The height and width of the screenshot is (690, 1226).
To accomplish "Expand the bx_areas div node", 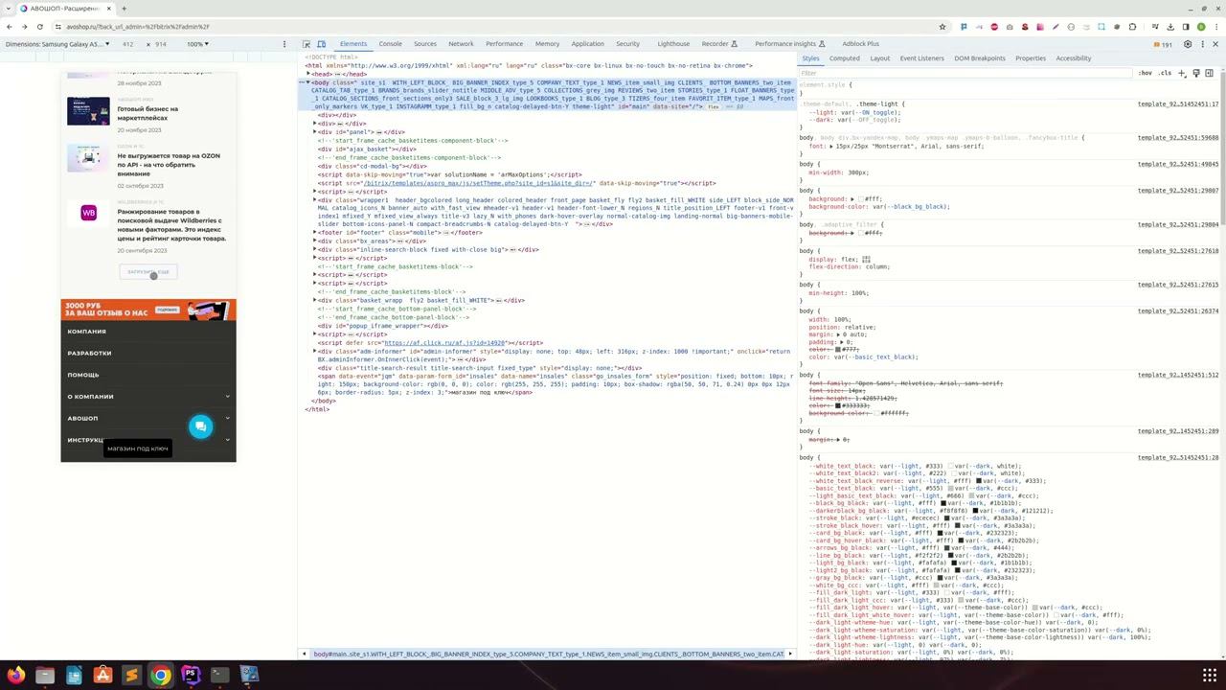I will pyautogui.click(x=316, y=241).
